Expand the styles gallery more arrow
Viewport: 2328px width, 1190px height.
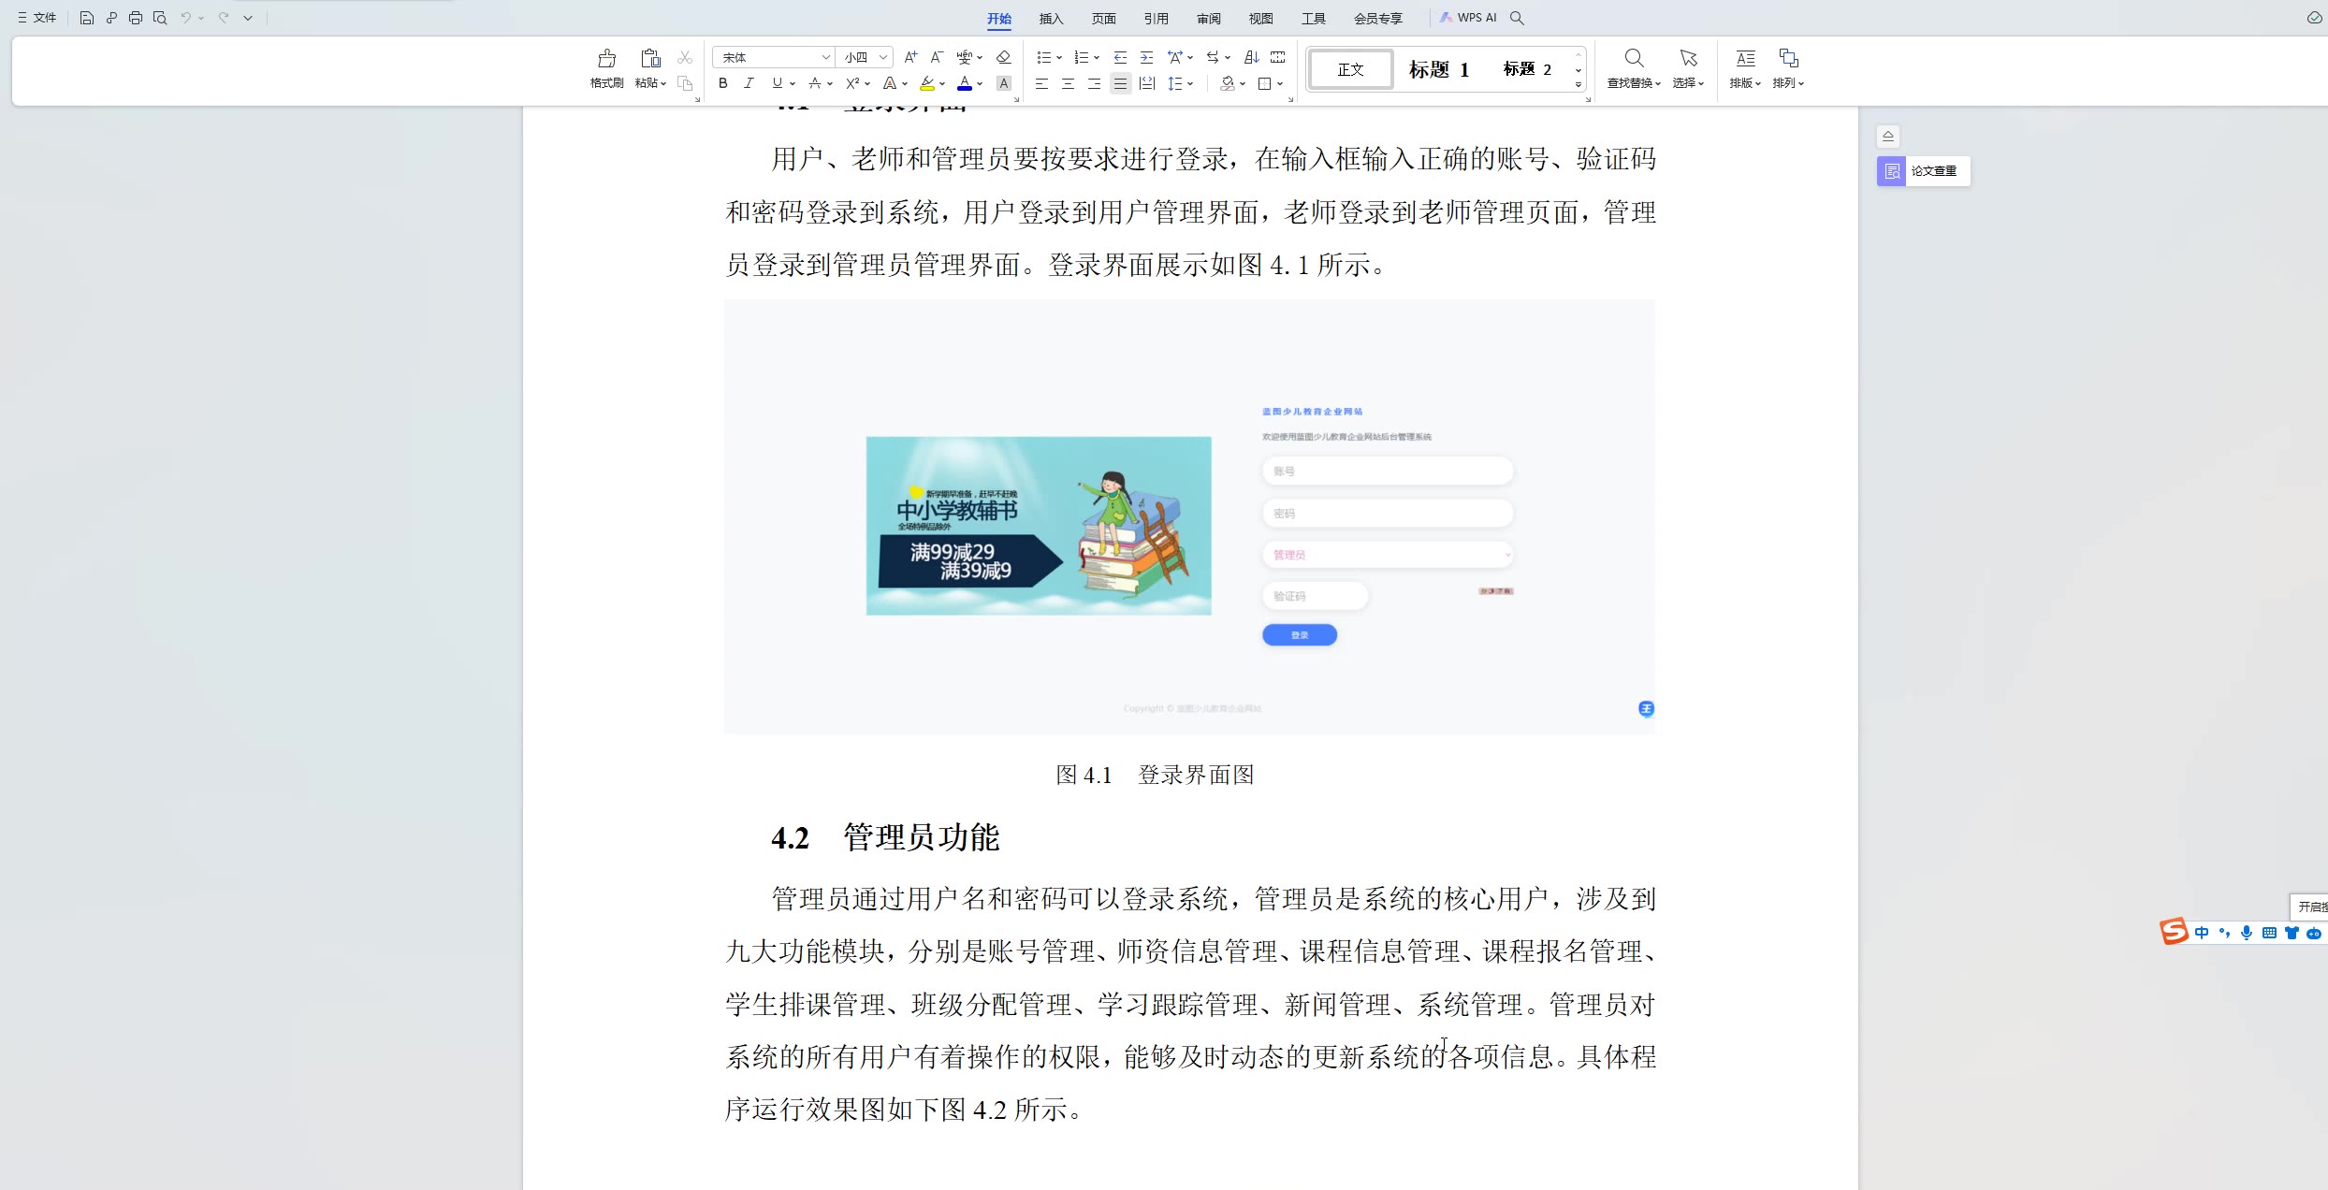coord(1578,85)
